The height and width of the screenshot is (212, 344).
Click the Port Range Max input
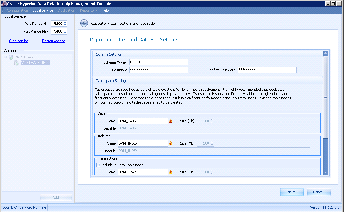(x=57, y=32)
